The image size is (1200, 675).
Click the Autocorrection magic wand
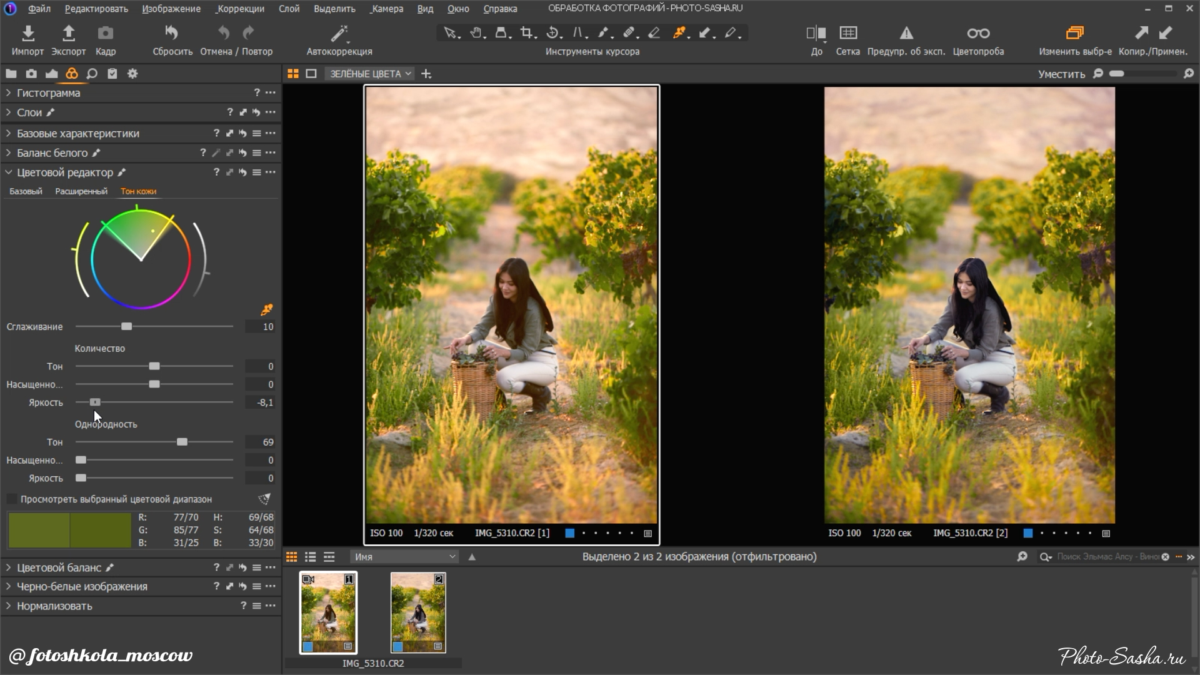click(339, 33)
